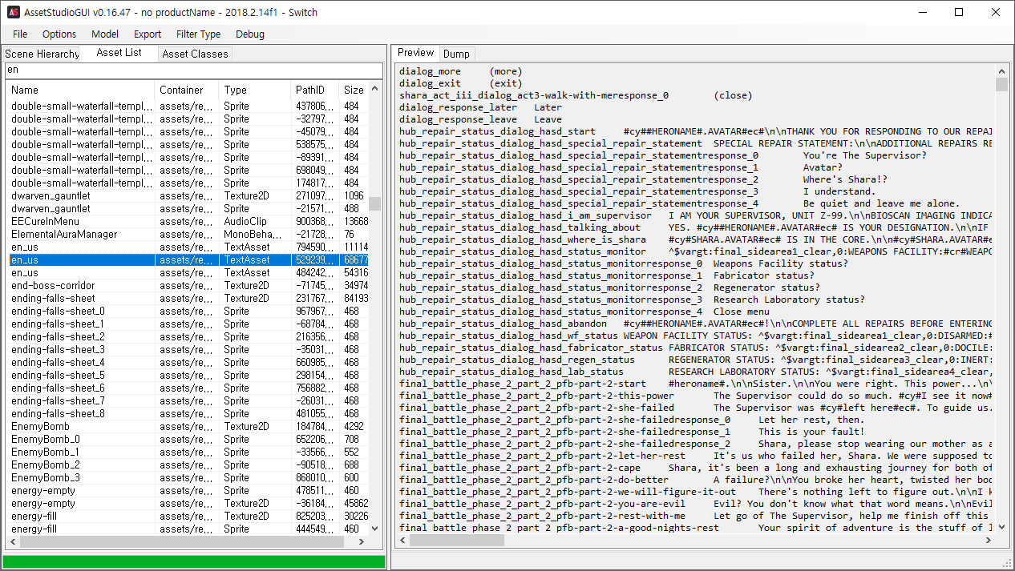Select the end-boss-corridor texture
This screenshot has width=1015, height=571.
point(188,285)
